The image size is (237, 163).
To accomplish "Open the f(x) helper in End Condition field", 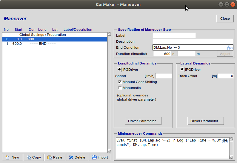I will (230, 48).
